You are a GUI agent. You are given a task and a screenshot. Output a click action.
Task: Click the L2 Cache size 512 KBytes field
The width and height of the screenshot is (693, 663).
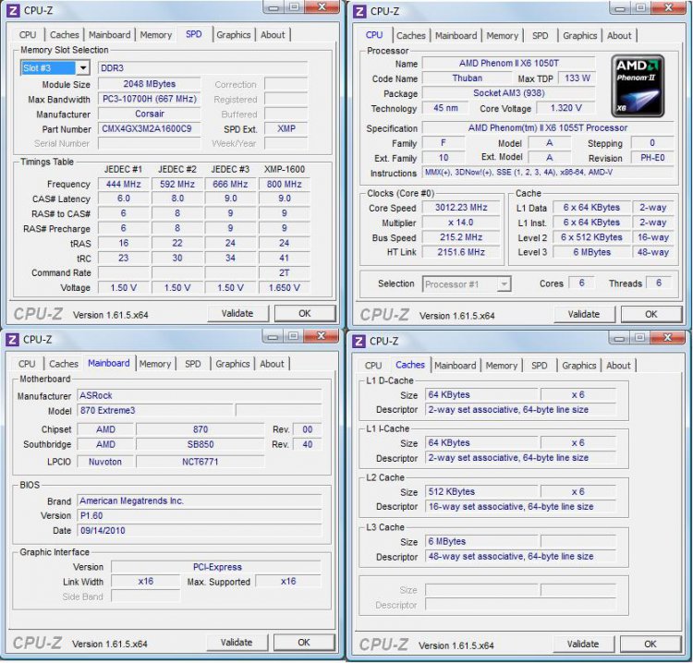point(481,491)
